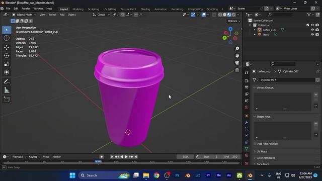Switch to Solid shading mode
This screenshot has height=181, width=322.
[x=224, y=15]
